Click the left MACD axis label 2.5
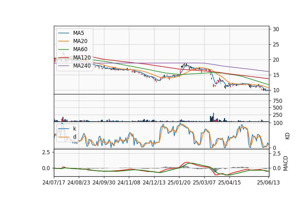The height and width of the screenshot is (215, 299). [x=46, y=152]
